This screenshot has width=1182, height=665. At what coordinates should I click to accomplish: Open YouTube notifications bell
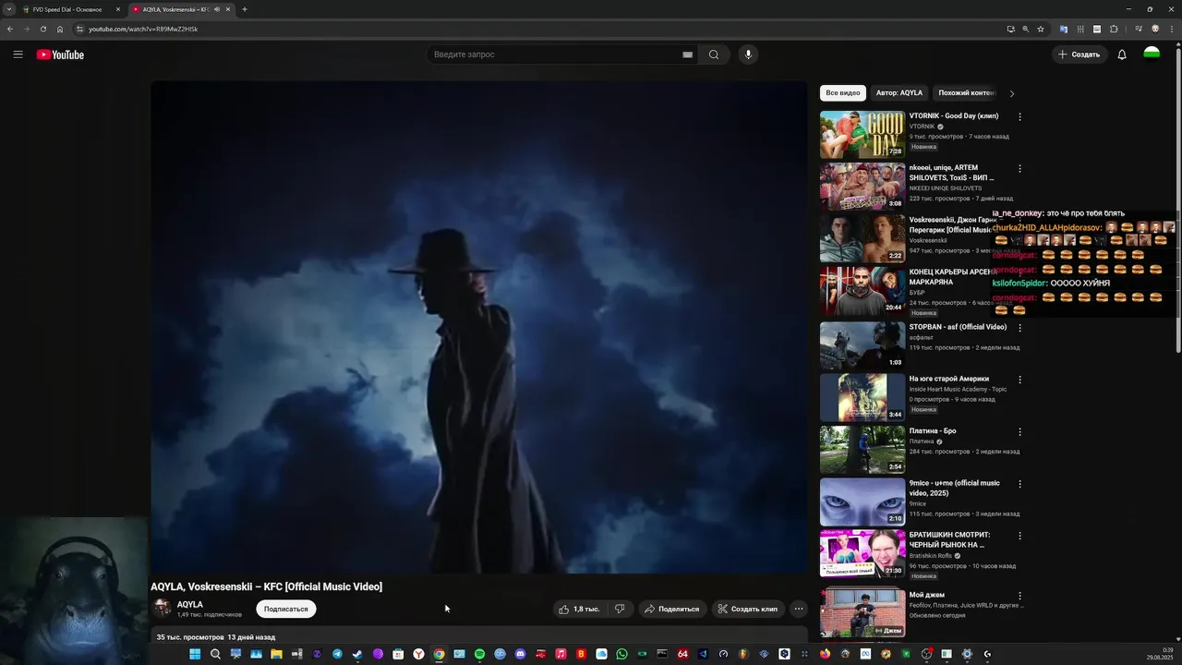coord(1122,54)
